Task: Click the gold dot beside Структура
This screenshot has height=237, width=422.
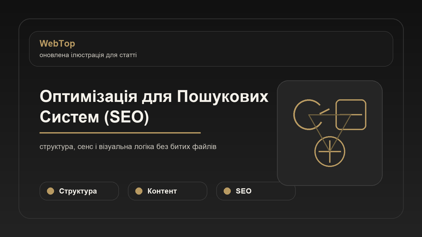Action: click(50, 191)
